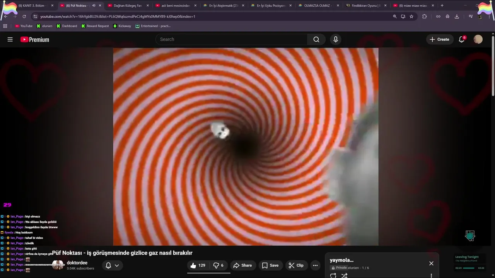Open the site information icon in the address bar
This screenshot has width=495, height=278.
[35, 16]
